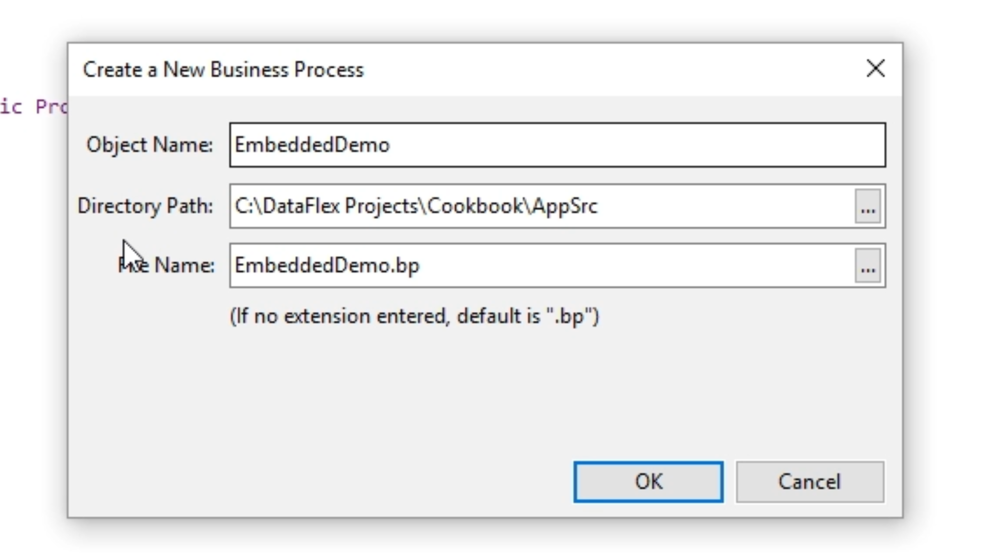989x556 pixels.
Task: Click the purple code text behind the dialog
Action: [33, 107]
